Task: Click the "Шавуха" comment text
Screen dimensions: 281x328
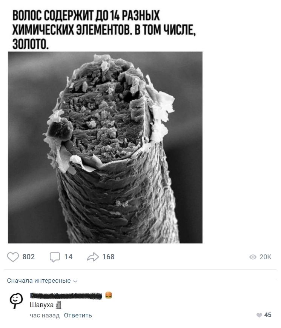Action: [x=41, y=305]
